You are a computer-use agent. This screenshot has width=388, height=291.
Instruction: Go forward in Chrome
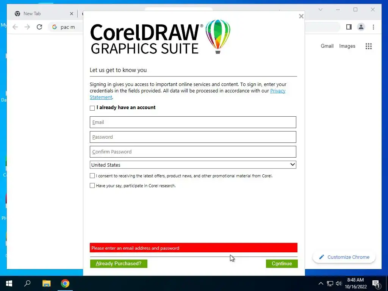pos(27,27)
